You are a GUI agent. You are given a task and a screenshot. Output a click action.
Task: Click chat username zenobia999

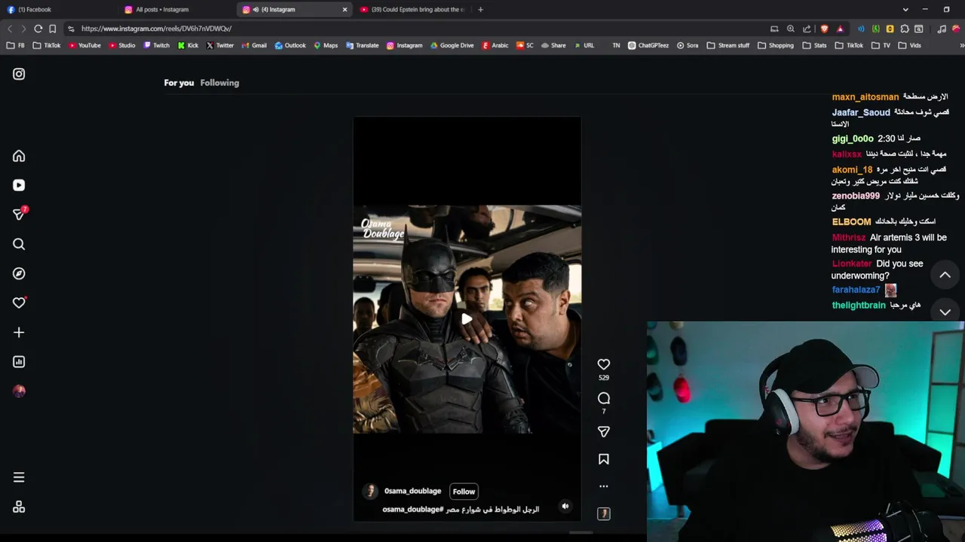[856, 196]
